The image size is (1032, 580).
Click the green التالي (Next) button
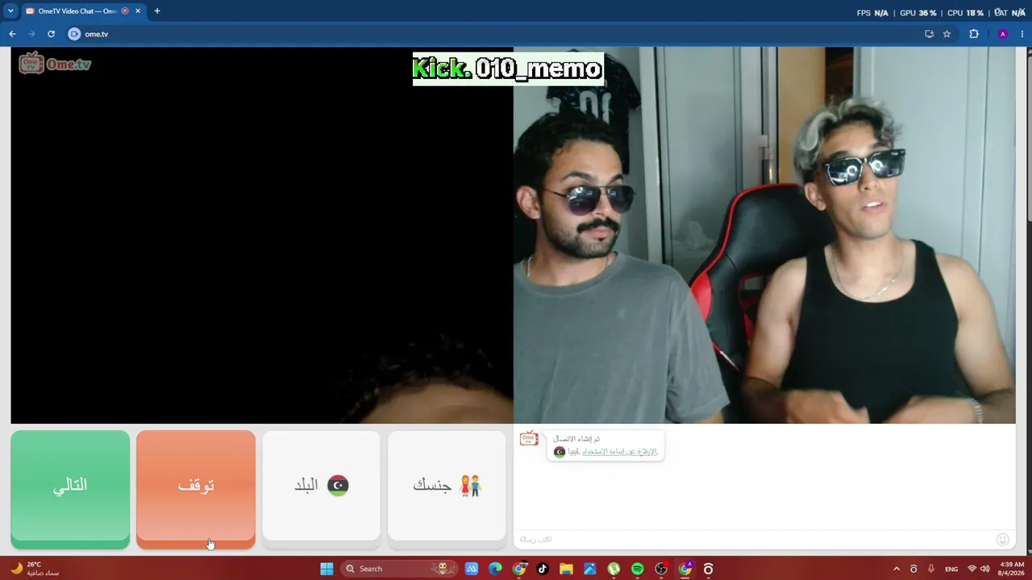[x=70, y=489]
